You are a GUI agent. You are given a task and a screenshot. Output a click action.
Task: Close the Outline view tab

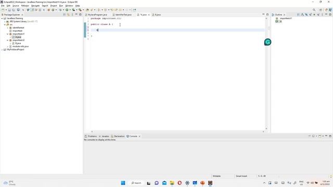pyautogui.click(x=285, y=15)
